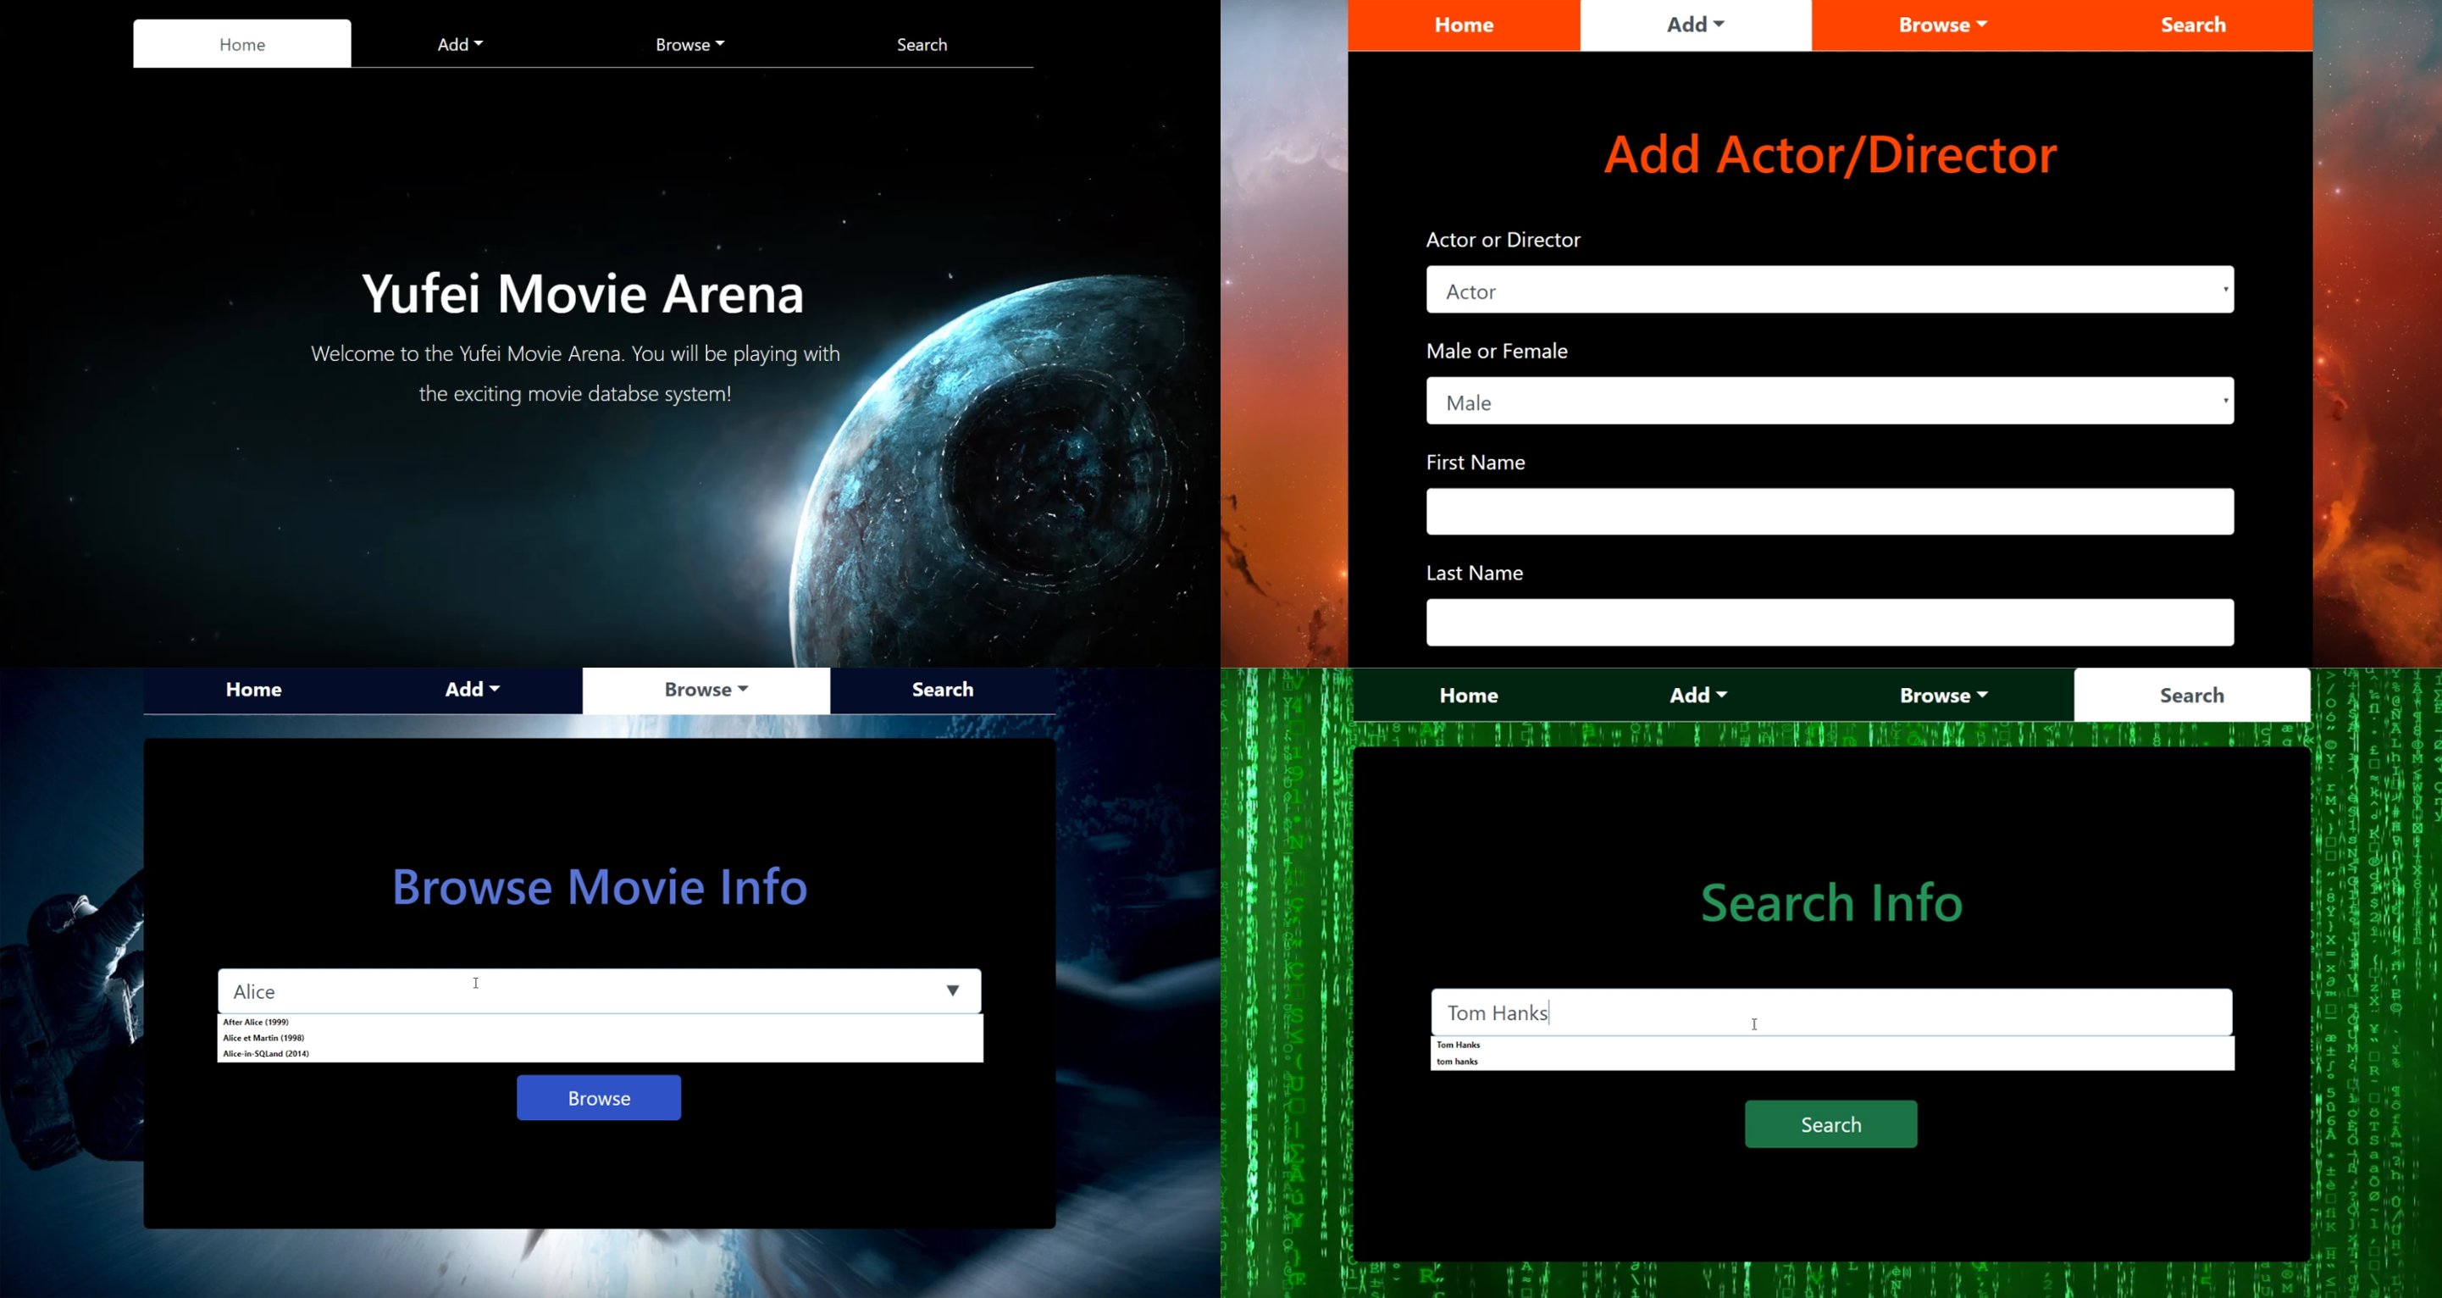Open the Browse dropdown on the dark space page
2442x1298 pixels.
coord(689,45)
